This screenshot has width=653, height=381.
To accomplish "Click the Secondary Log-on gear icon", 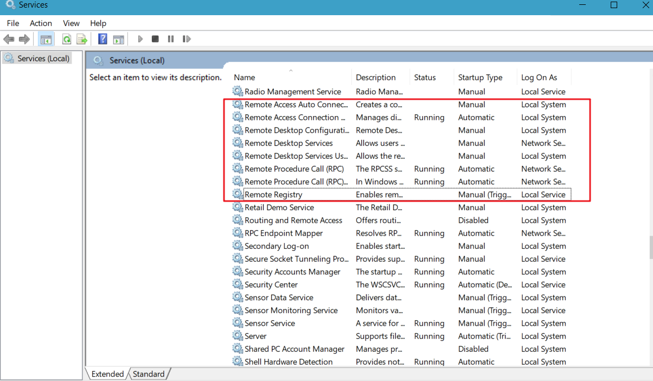I will (238, 246).
